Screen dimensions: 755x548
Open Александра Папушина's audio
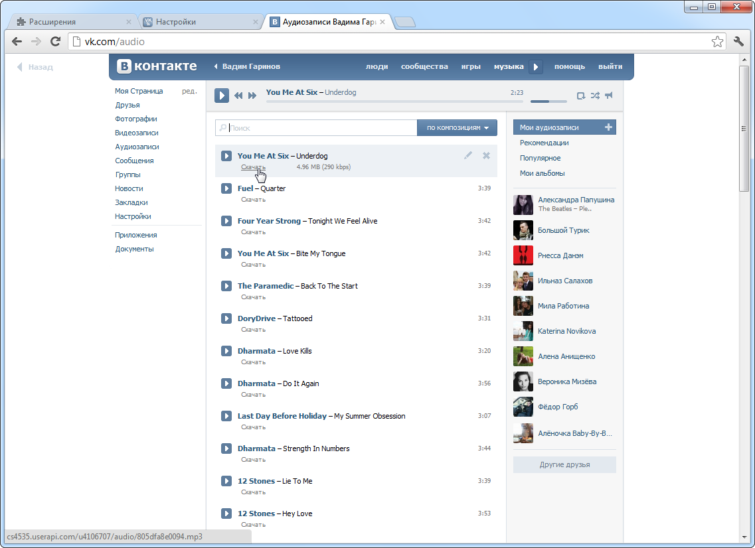(576, 200)
